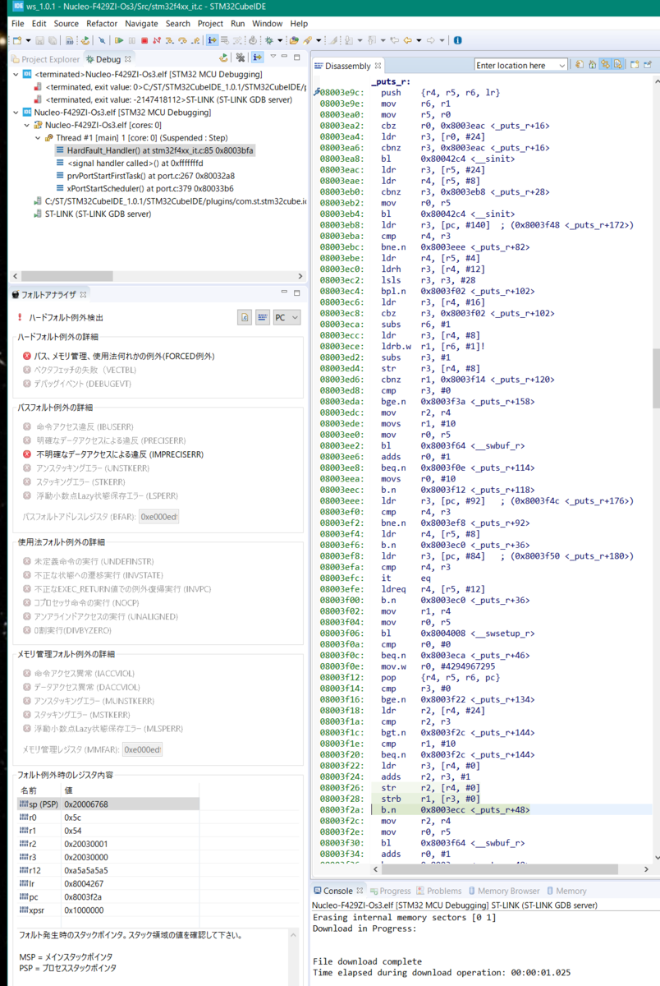Collapse the terminated Nucleo-F429ZI-Os3.elf launch node
The width and height of the screenshot is (660, 986).
click(x=16, y=74)
